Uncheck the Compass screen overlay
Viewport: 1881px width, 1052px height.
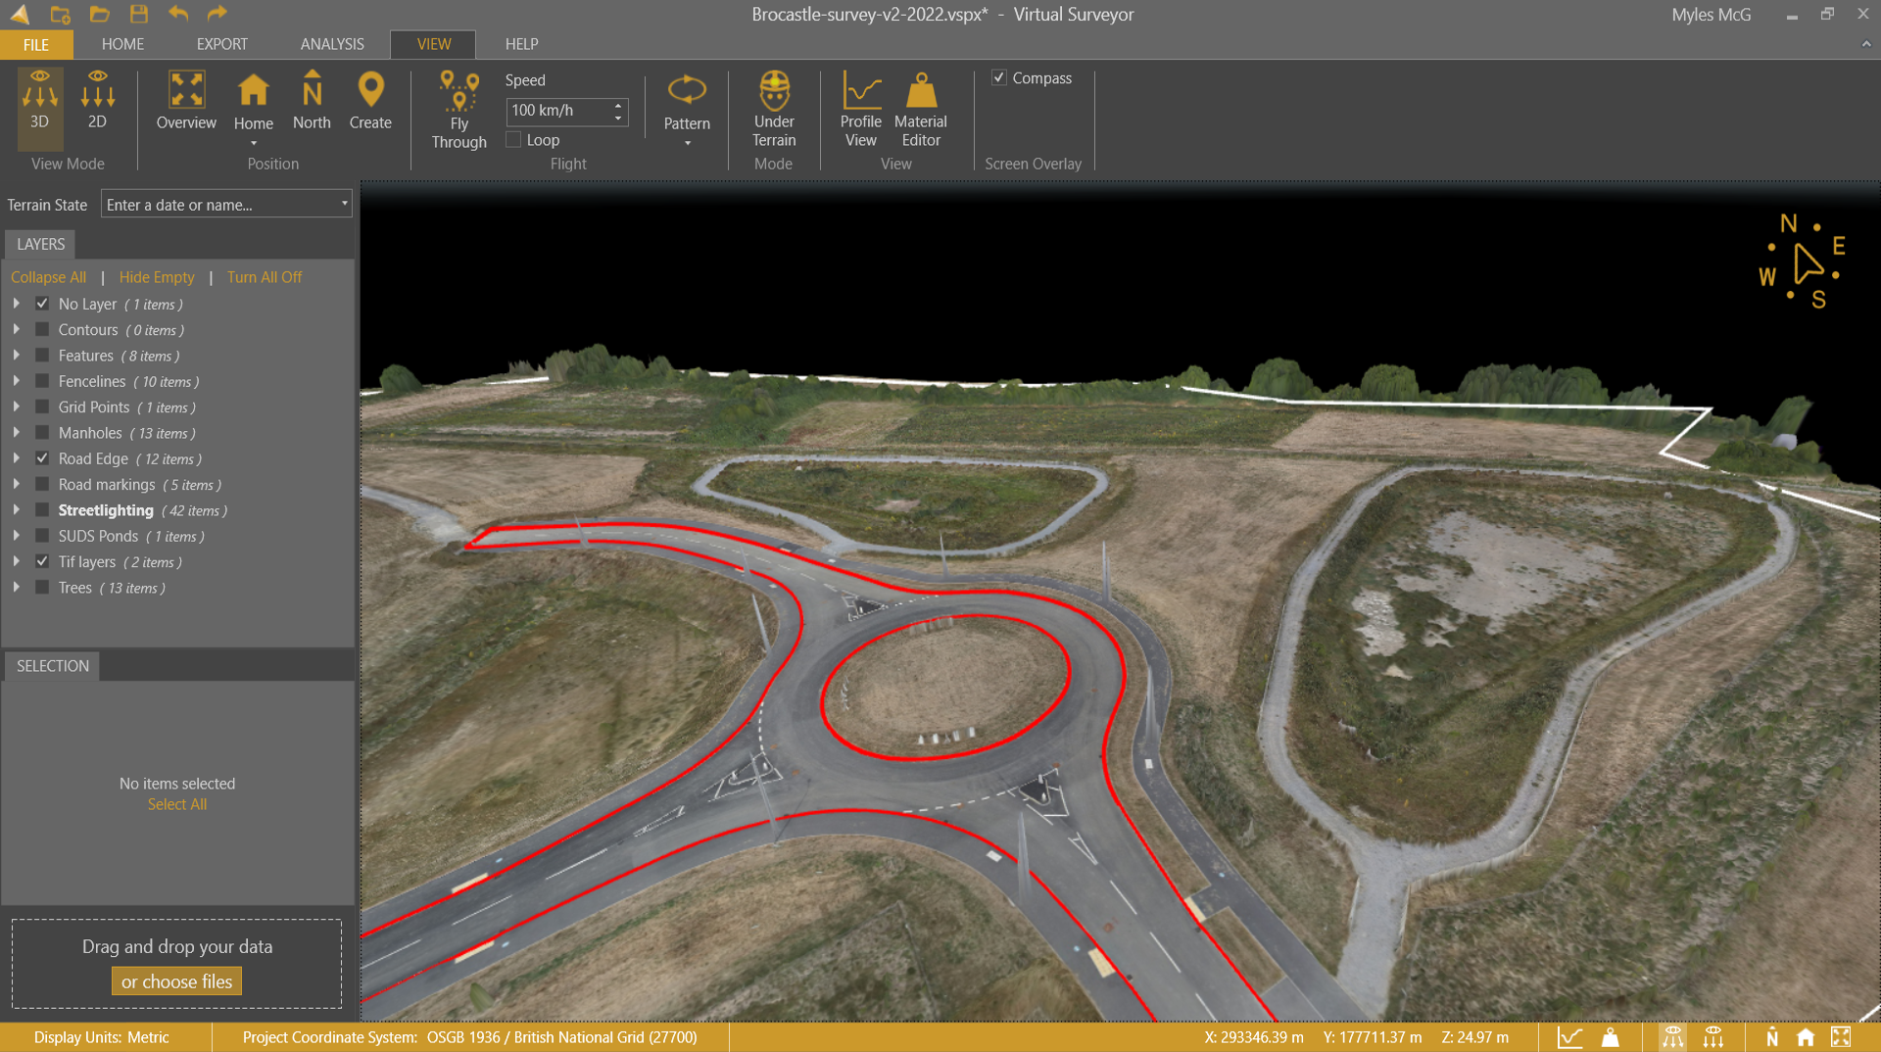tap(999, 78)
